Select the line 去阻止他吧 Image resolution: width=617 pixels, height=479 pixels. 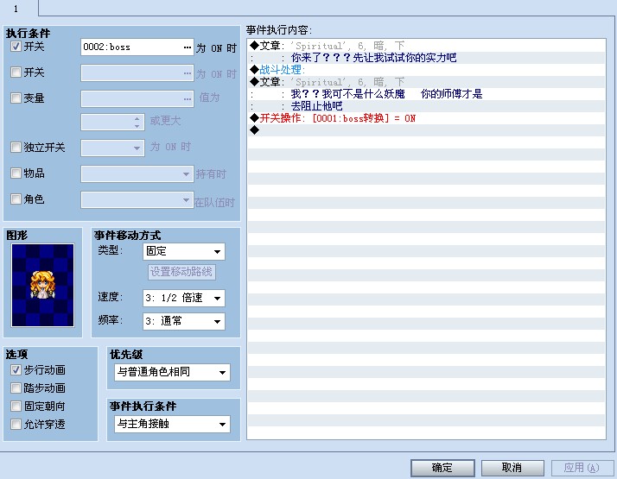[x=426, y=106]
